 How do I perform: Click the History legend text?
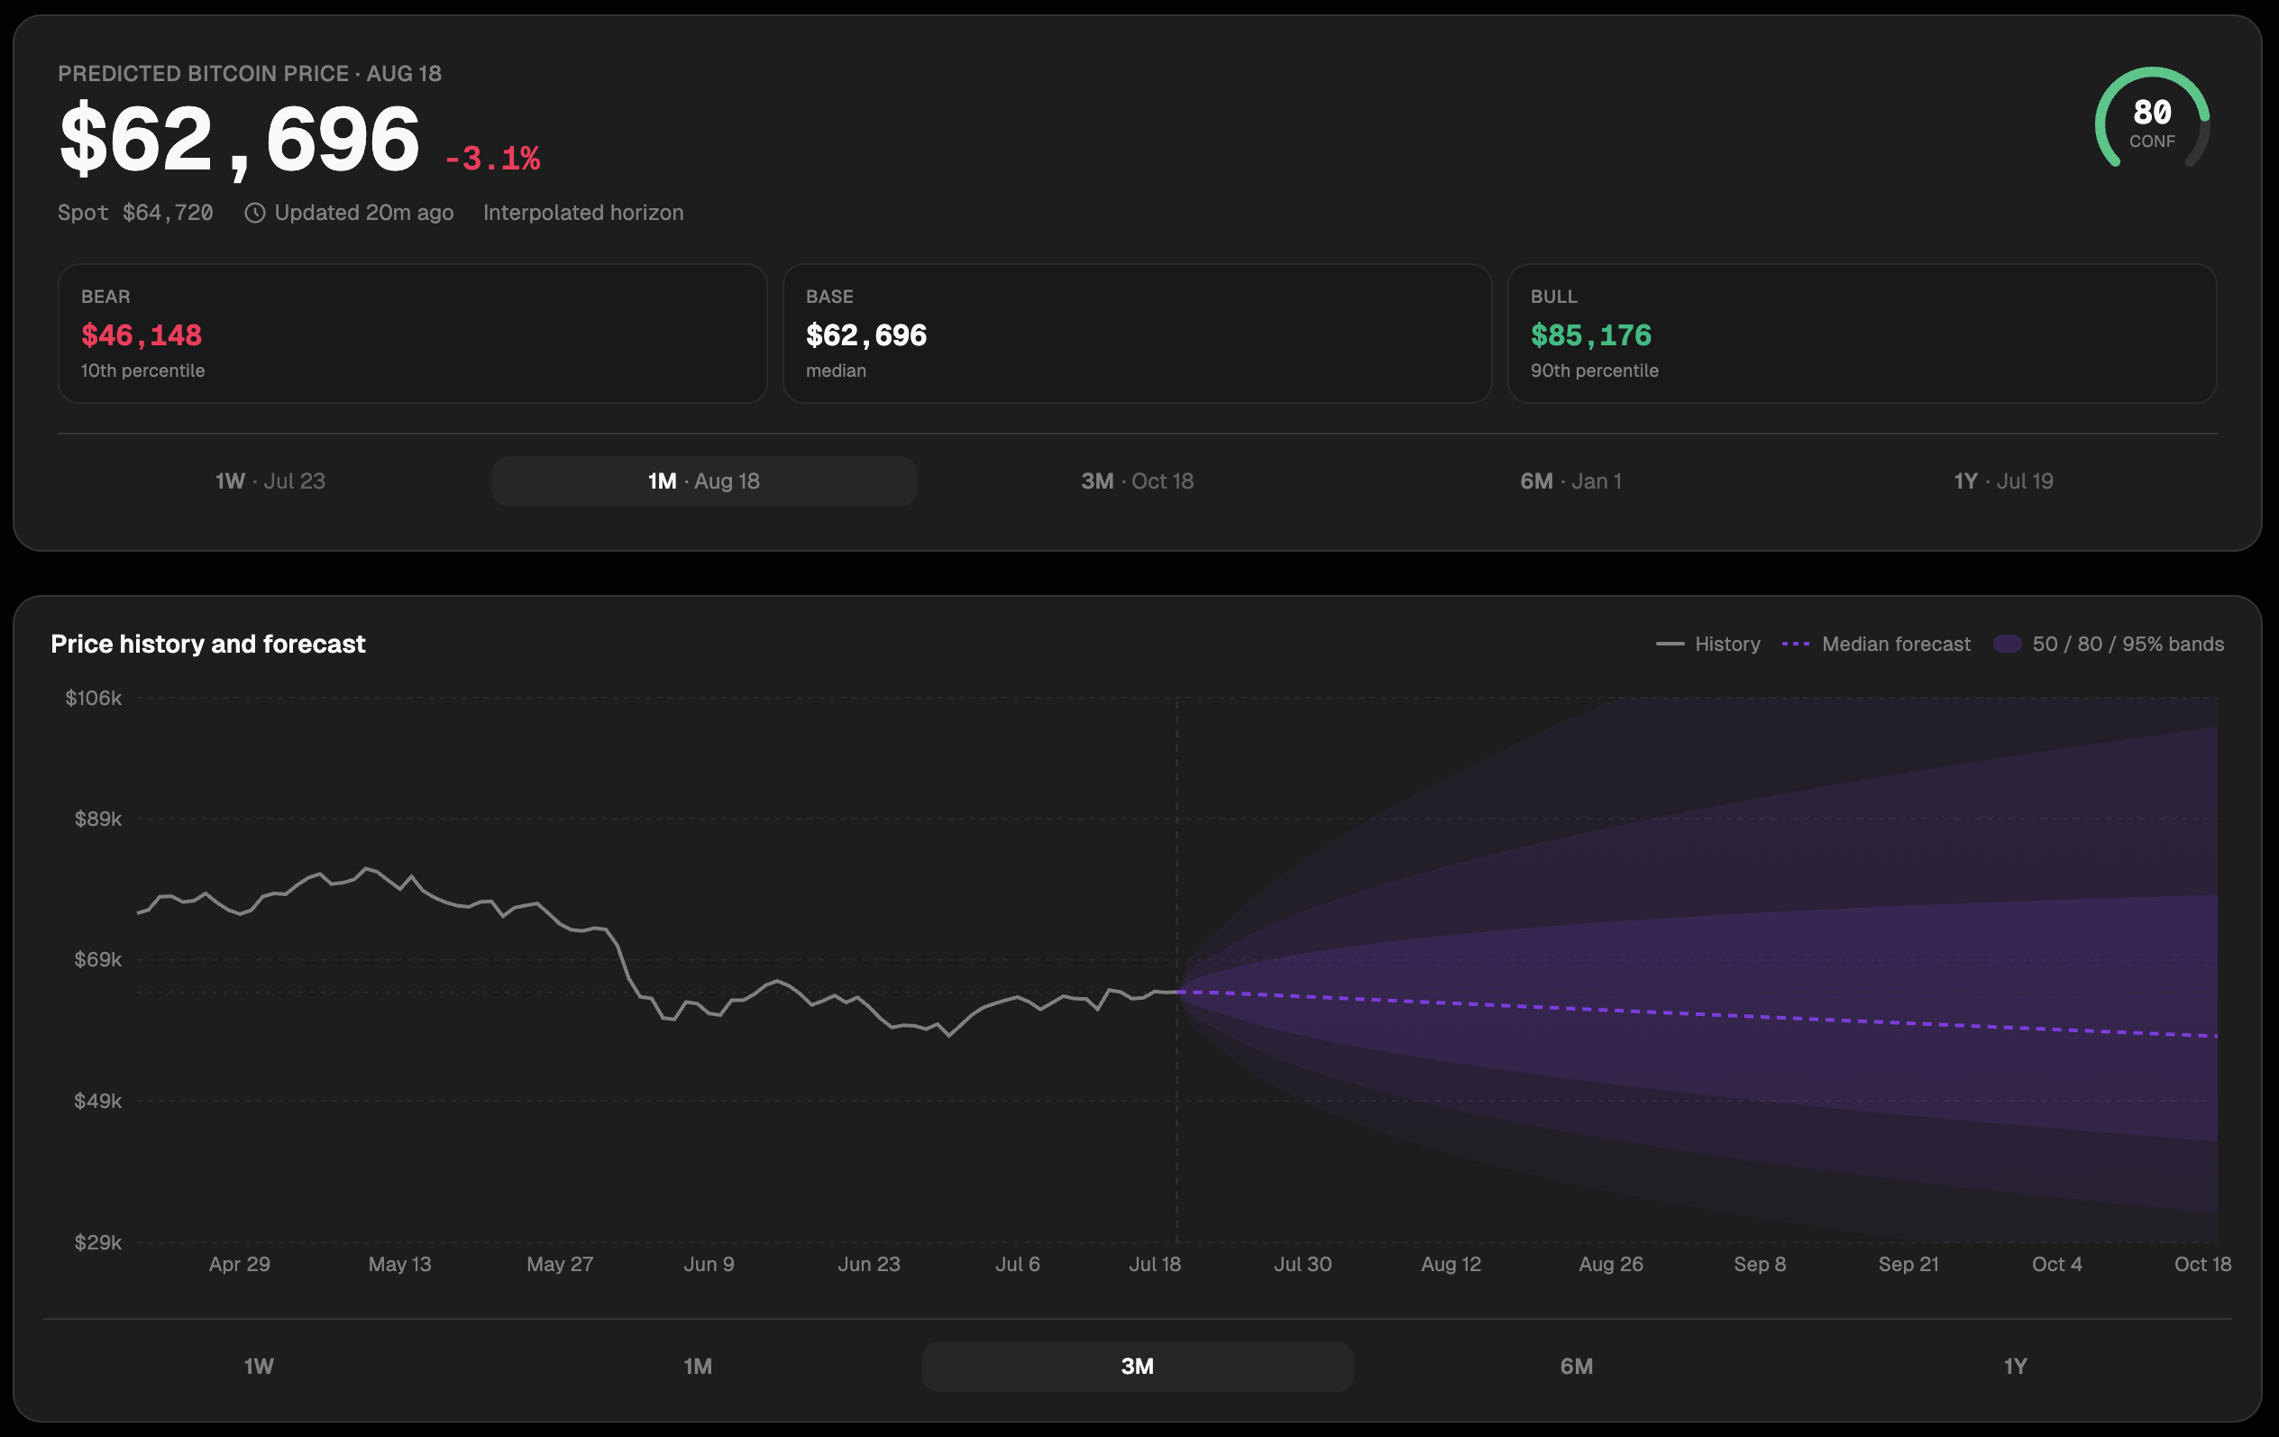(1727, 644)
